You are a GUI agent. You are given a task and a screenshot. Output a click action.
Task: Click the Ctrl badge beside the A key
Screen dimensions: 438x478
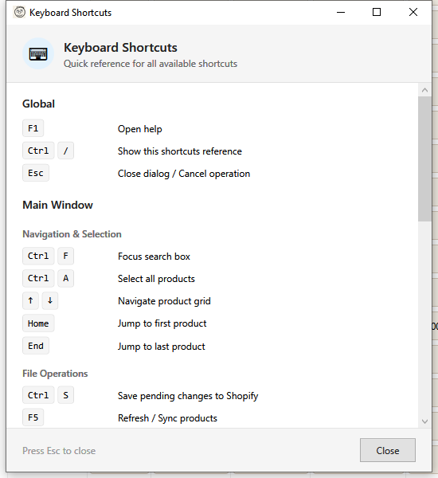pyautogui.click(x=38, y=278)
